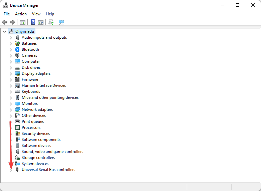Click the chip icon beside Firmware

[17, 79]
